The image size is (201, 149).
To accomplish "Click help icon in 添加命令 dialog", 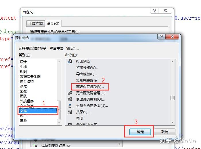I will coord(162,37).
